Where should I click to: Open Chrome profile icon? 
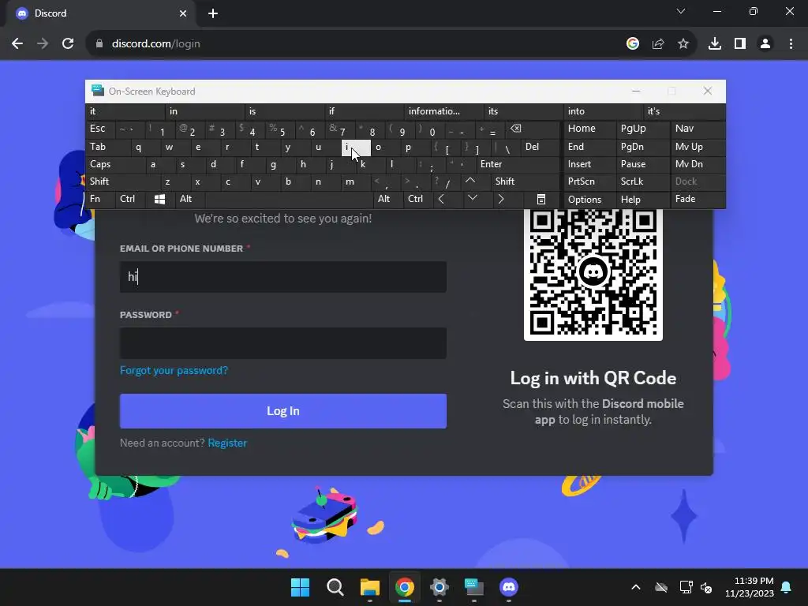point(765,44)
